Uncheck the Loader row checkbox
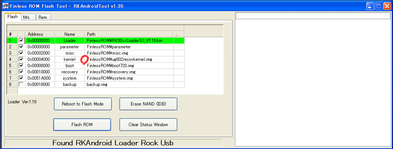The width and height of the screenshot is (393, 149). [21, 41]
